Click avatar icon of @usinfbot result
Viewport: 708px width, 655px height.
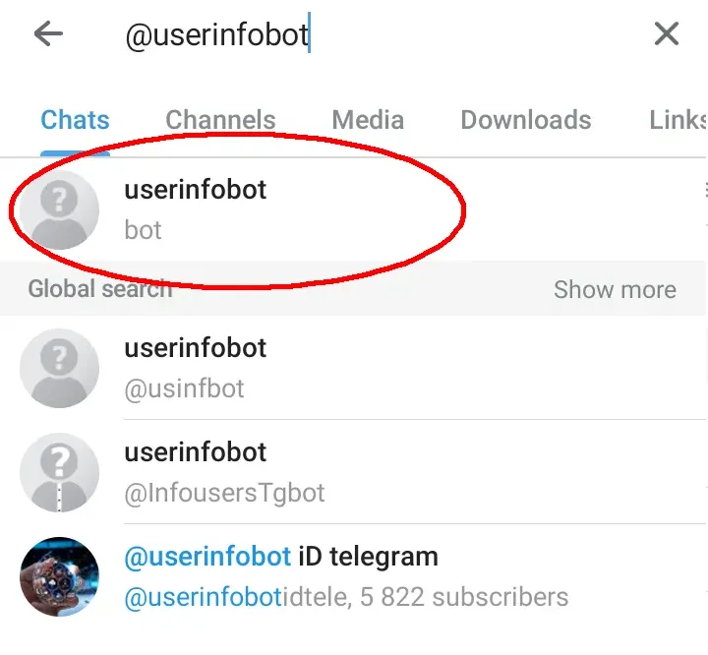(x=60, y=368)
